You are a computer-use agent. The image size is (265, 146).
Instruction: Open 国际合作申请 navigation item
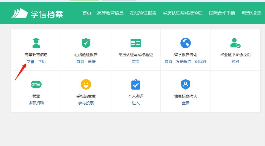click(222, 13)
